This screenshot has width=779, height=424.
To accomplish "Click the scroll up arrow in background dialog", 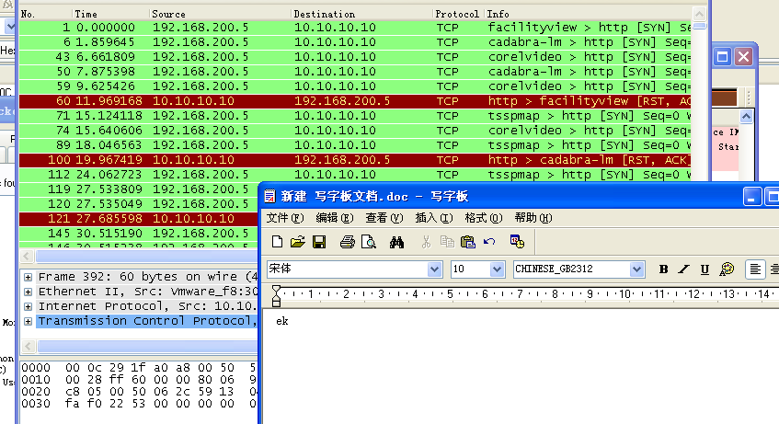I will point(746,117).
